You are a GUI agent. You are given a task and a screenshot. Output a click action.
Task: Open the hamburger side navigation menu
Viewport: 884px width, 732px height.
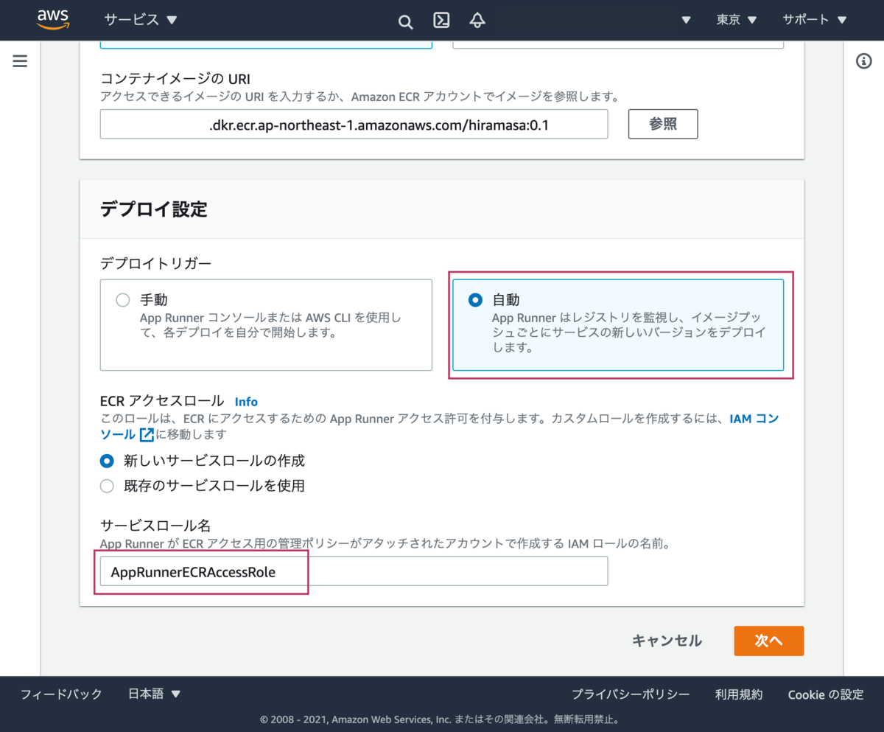pyautogui.click(x=20, y=61)
